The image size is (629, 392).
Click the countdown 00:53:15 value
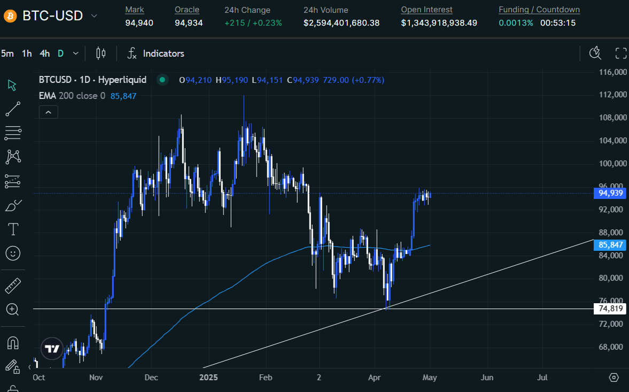pos(558,23)
